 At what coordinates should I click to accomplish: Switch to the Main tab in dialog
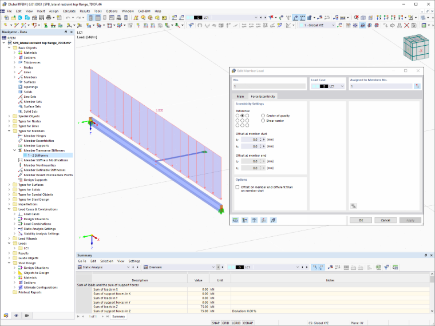(x=240, y=97)
